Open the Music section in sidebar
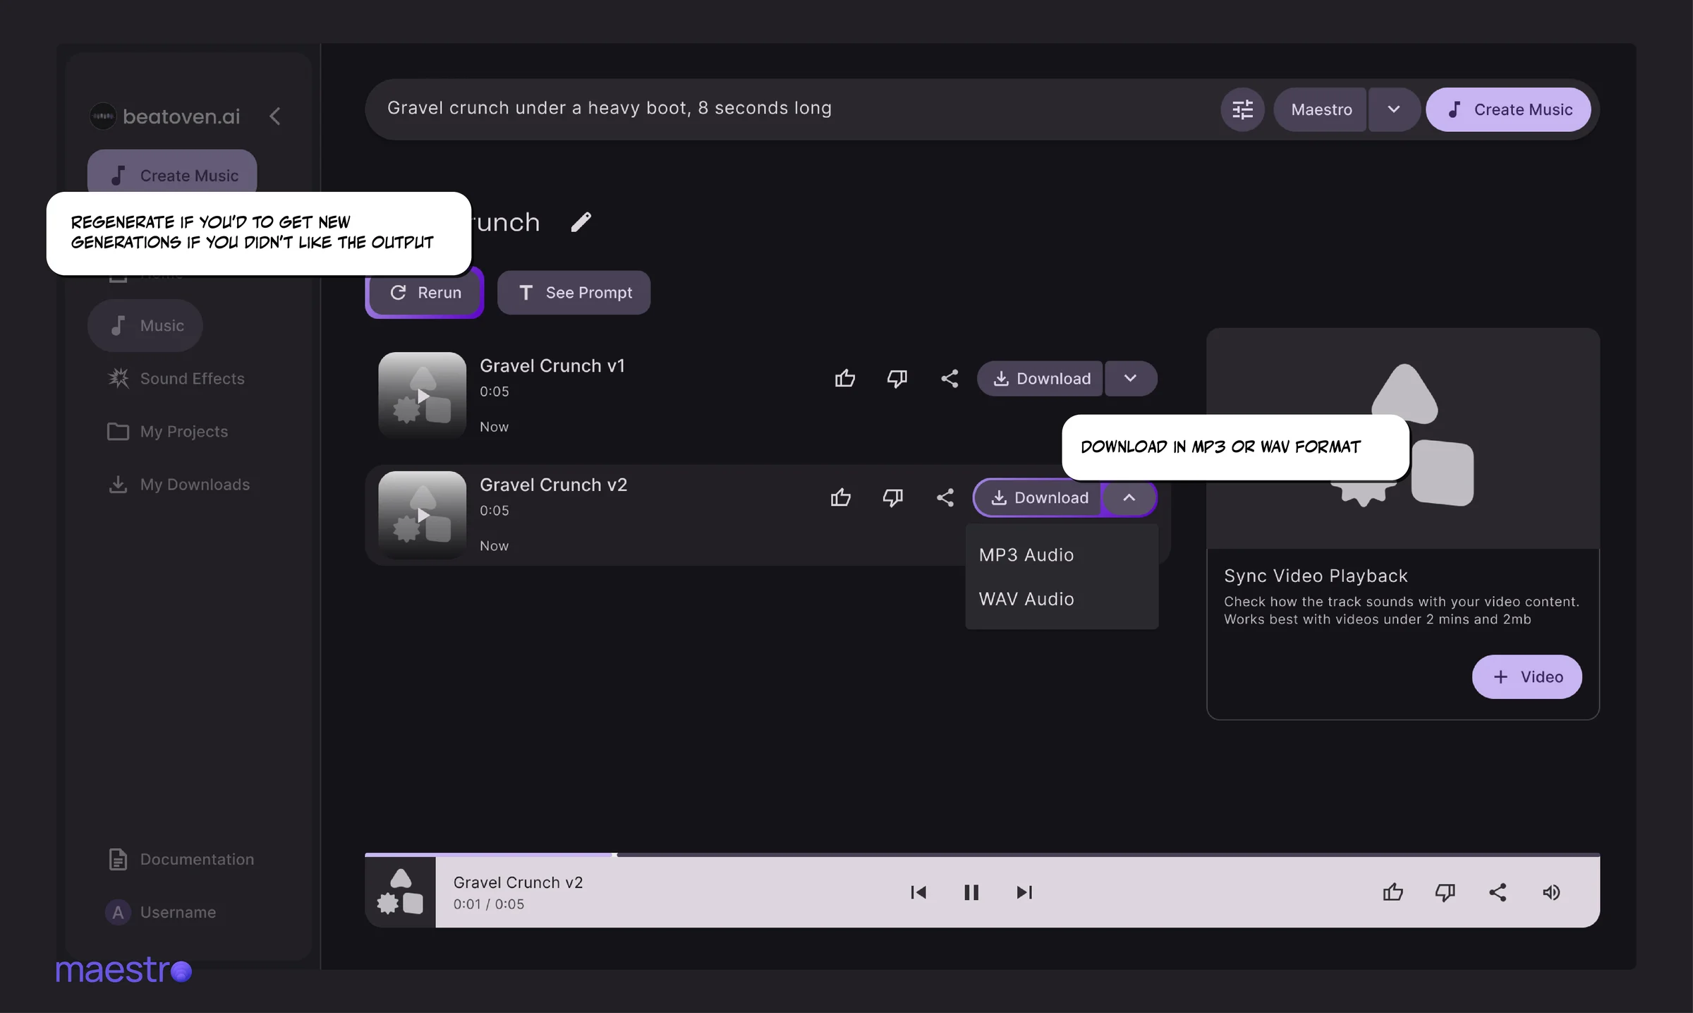The image size is (1693, 1013). coord(145,326)
